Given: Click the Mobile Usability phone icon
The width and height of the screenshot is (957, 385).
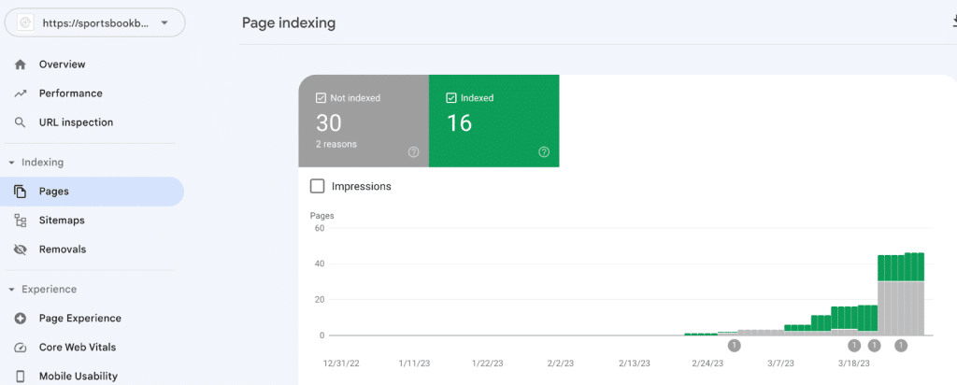Looking at the screenshot, I should click(x=21, y=376).
